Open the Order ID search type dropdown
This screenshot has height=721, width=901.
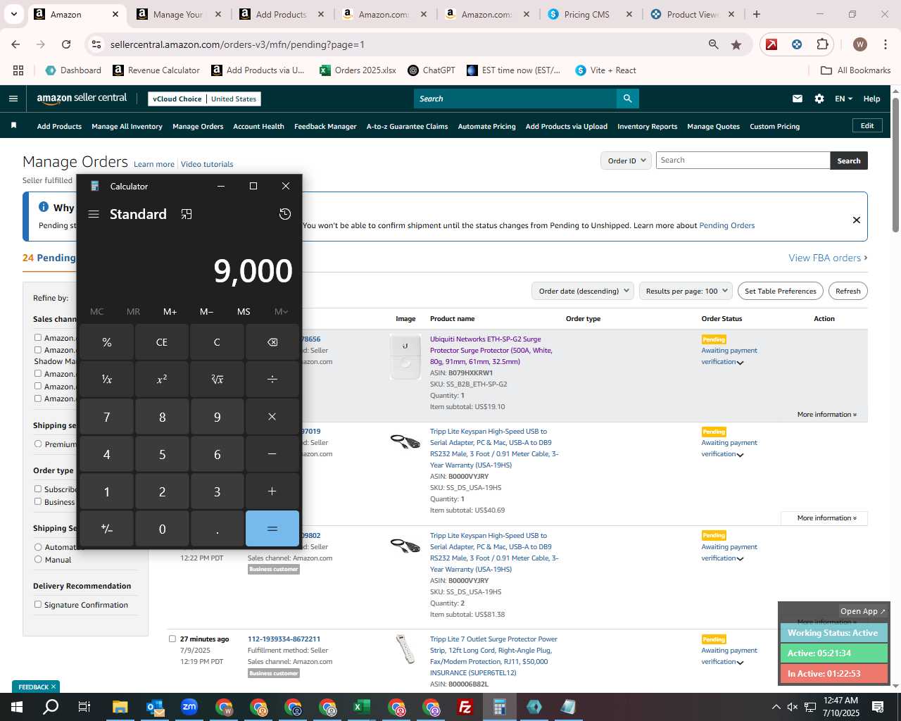click(625, 161)
